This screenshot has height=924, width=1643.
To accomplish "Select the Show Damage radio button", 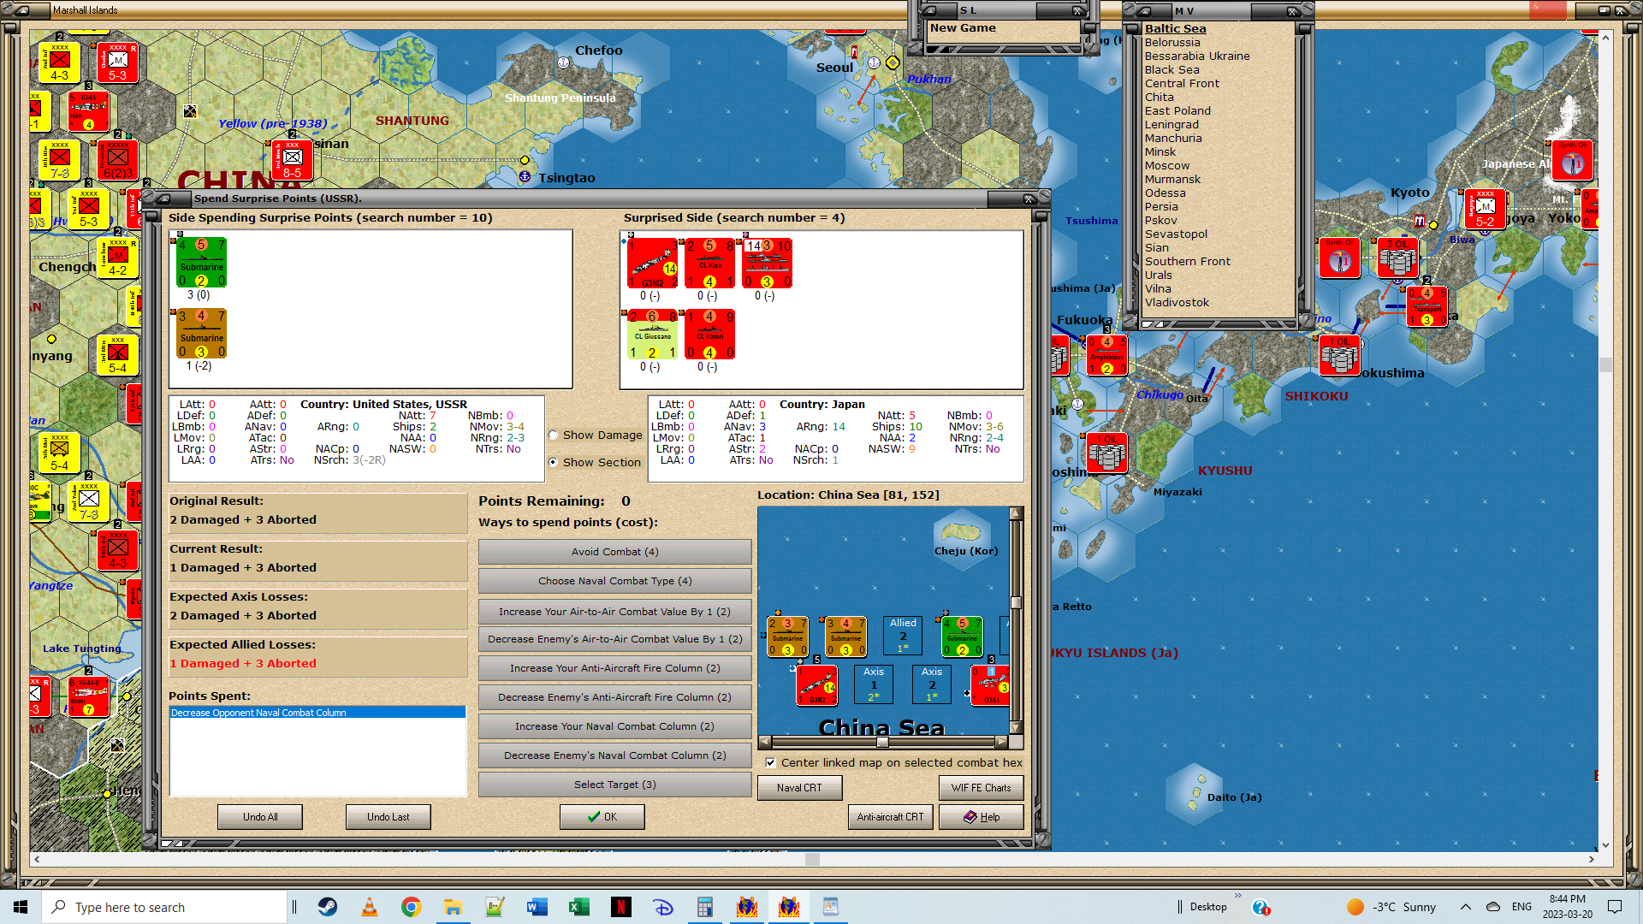I will click(x=554, y=435).
